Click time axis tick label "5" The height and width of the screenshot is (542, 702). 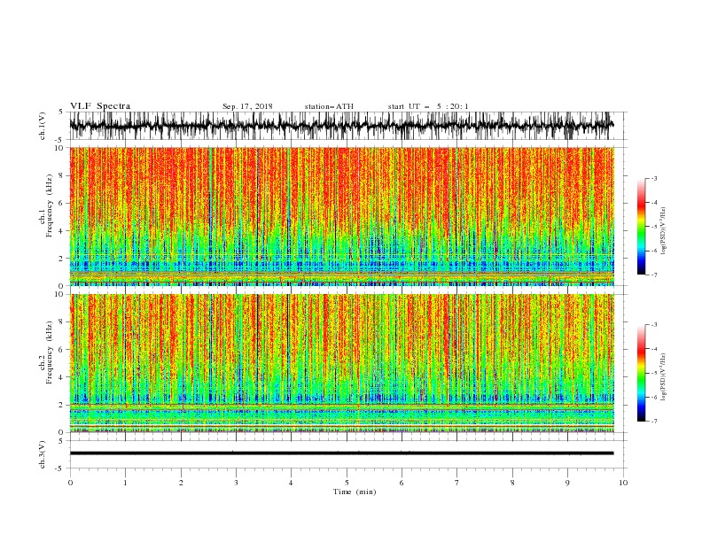(347, 483)
